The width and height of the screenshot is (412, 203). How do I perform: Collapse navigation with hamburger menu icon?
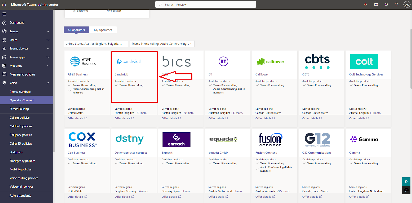[x=4, y=14]
